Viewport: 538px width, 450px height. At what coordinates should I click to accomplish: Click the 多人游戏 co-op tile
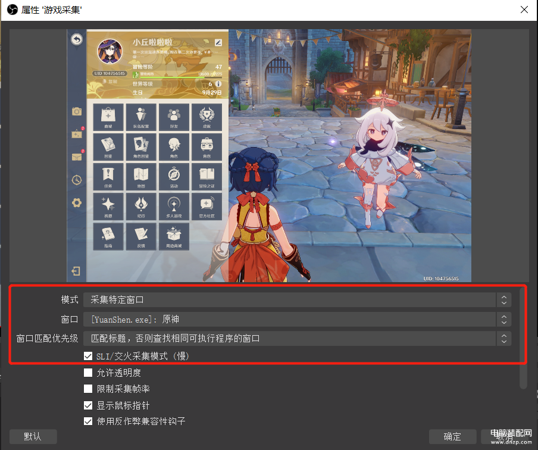[174, 207]
